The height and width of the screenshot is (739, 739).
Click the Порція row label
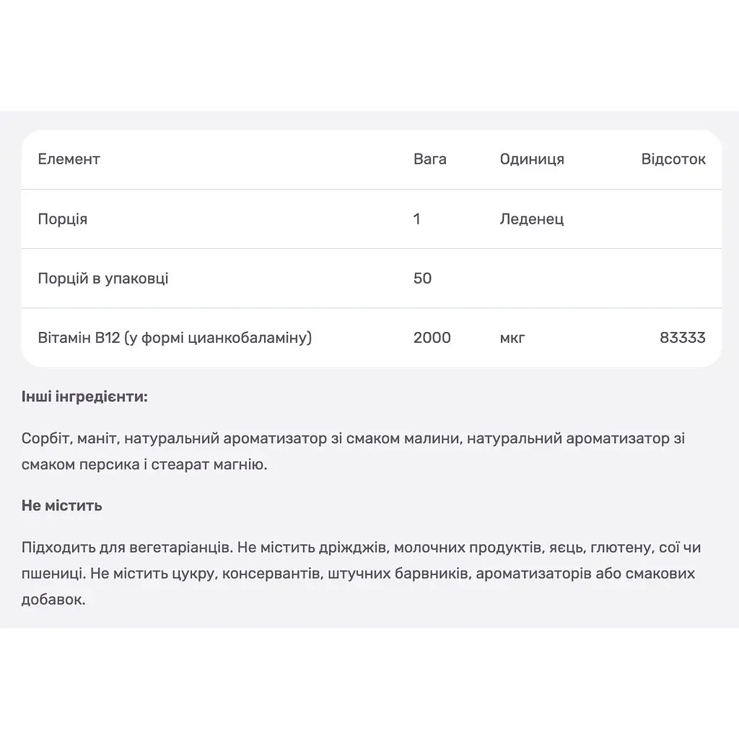click(63, 219)
